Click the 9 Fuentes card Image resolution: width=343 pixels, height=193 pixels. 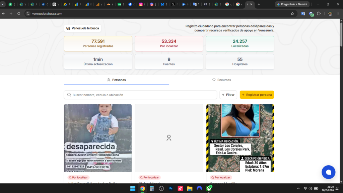click(169, 62)
